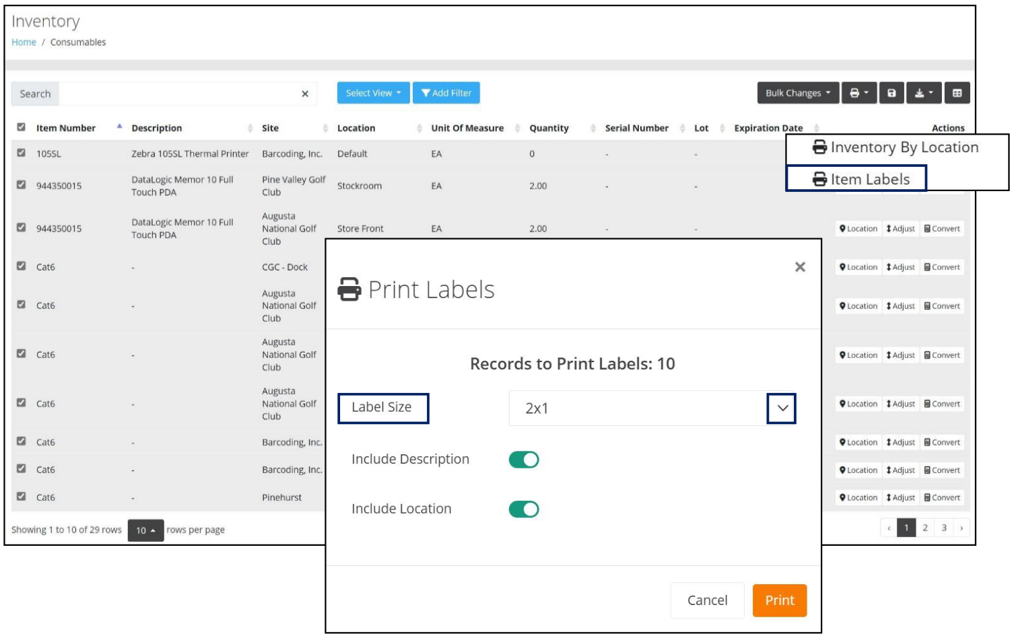Click Adjust for Pinehurst row
The height and width of the screenshot is (638, 1014).
[900, 497]
